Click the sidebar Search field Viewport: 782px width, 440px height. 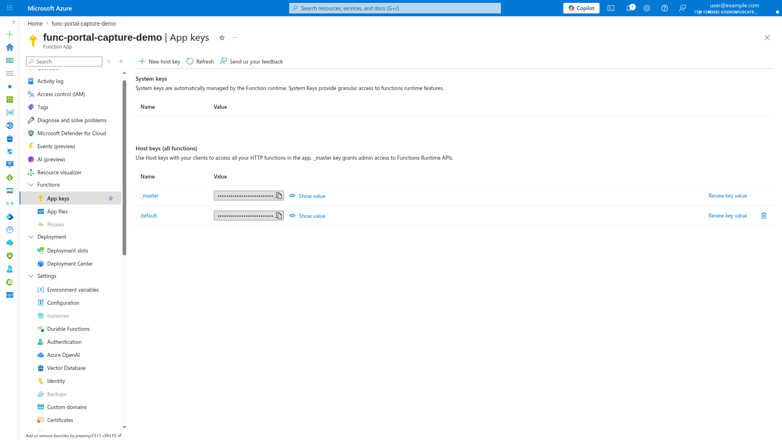pos(64,62)
